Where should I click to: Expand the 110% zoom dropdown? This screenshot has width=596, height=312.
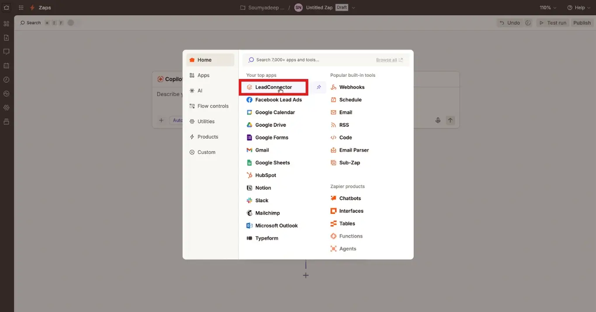pyautogui.click(x=548, y=7)
